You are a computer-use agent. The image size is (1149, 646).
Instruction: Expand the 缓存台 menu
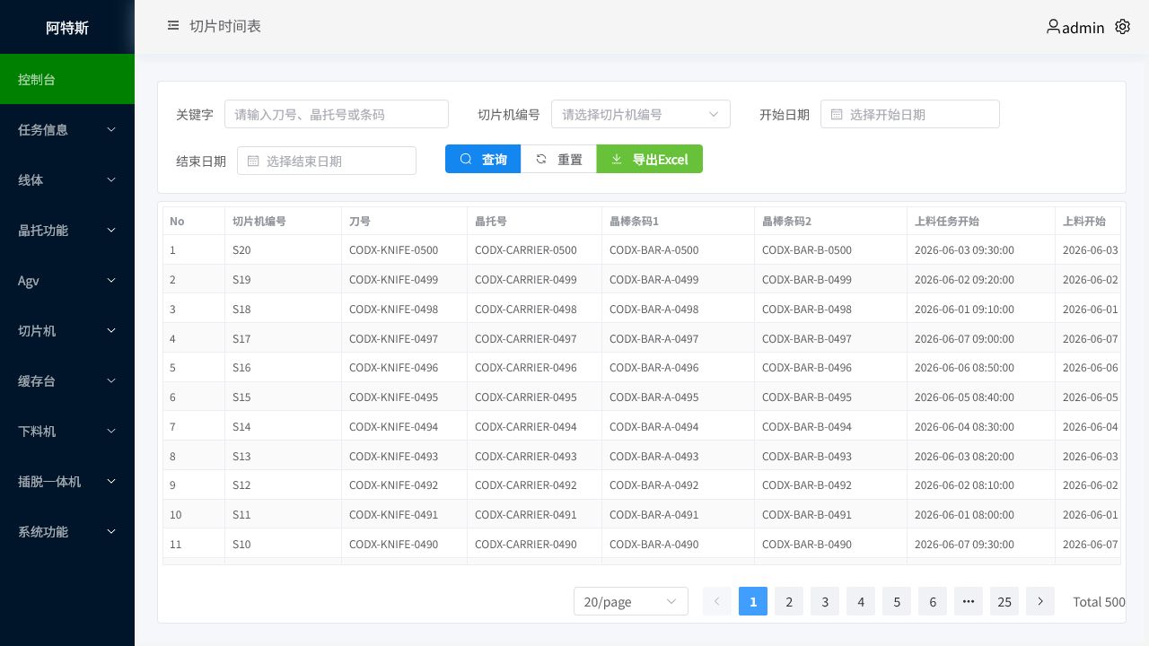(67, 380)
